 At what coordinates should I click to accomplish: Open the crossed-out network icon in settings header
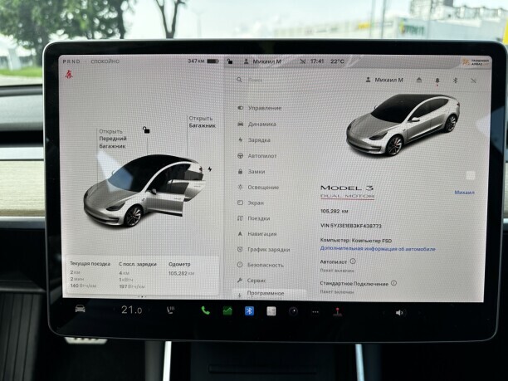[x=473, y=81]
